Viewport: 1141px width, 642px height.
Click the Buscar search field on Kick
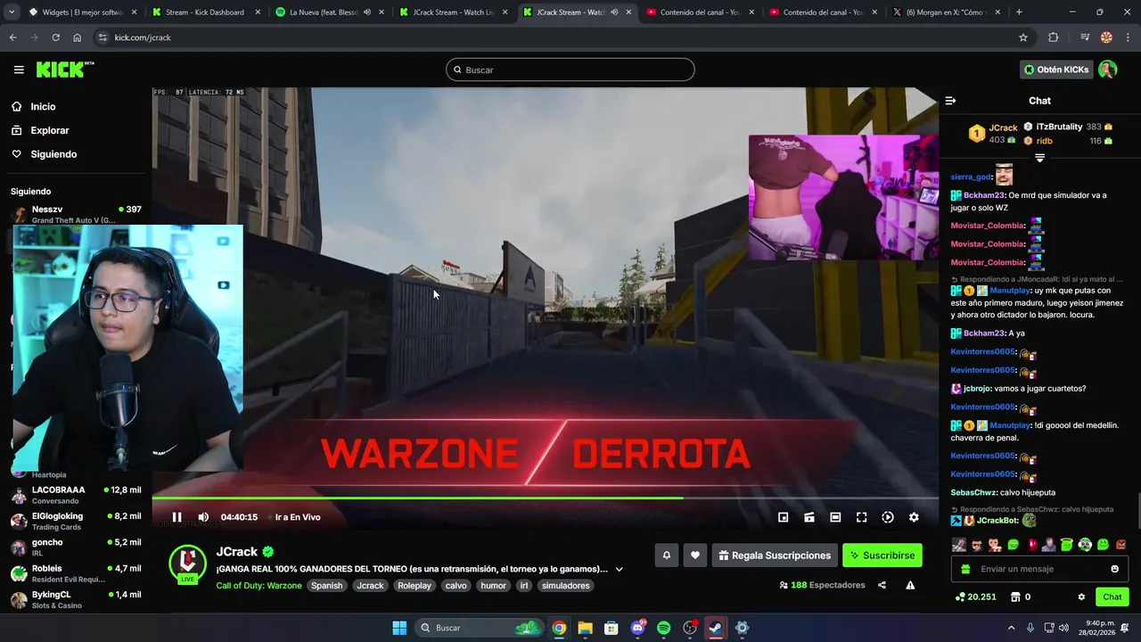point(570,70)
